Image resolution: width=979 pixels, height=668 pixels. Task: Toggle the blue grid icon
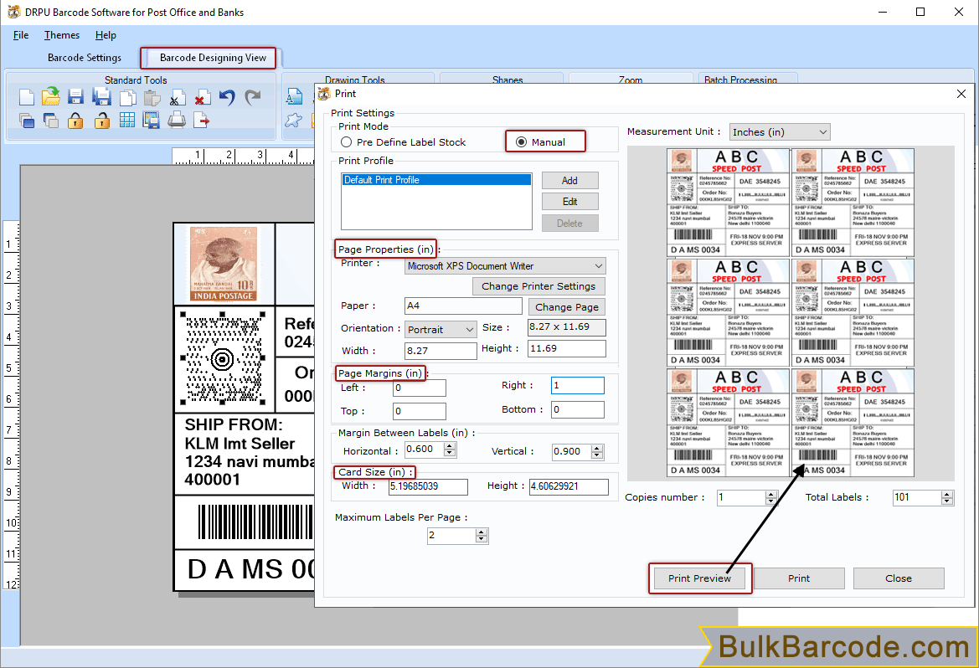(127, 121)
